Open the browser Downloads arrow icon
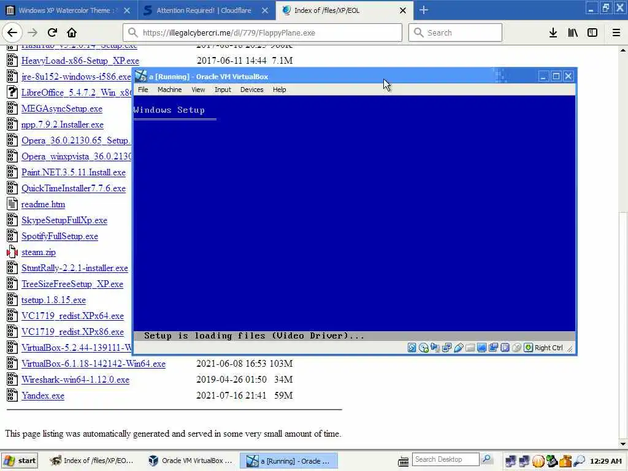The image size is (628, 471). tap(553, 33)
